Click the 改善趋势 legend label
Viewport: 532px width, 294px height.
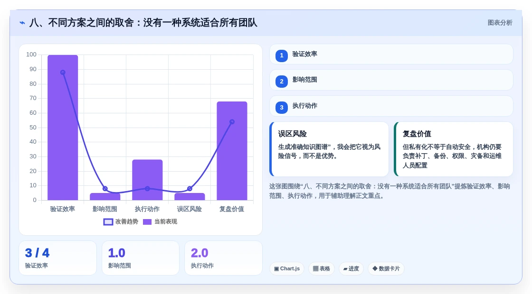click(126, 221)
